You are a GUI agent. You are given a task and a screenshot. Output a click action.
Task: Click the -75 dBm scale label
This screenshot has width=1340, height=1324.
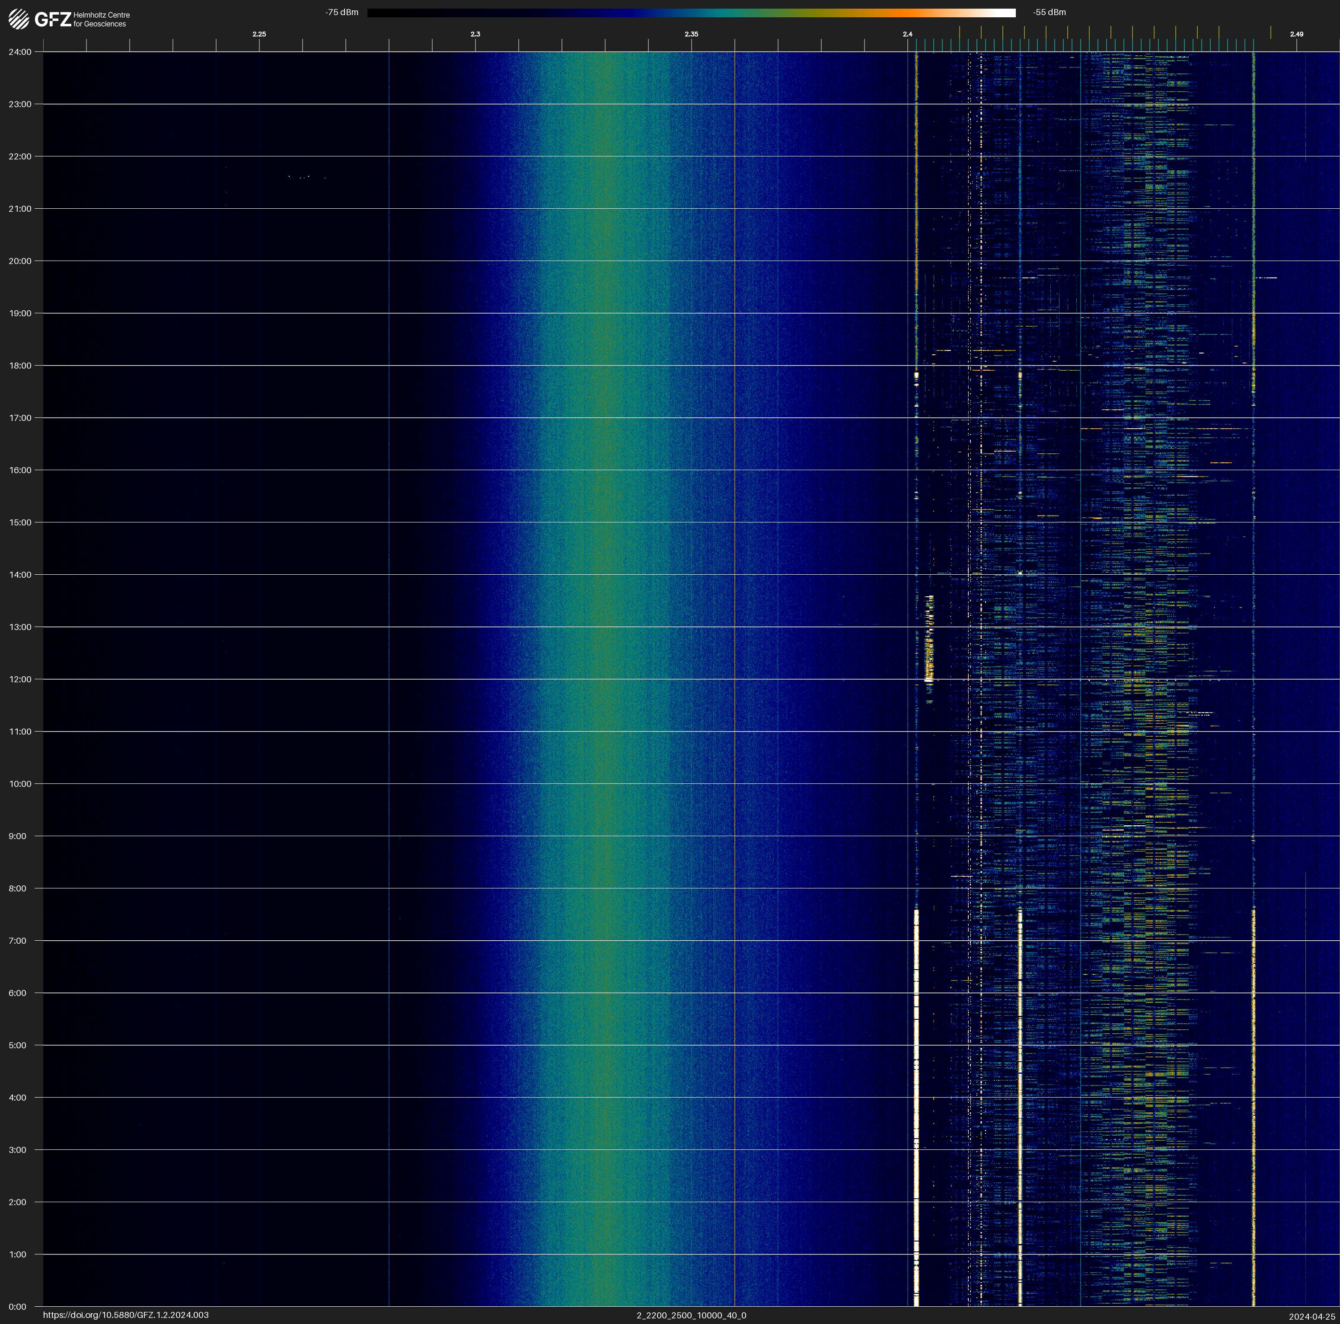tap(342, 13)
